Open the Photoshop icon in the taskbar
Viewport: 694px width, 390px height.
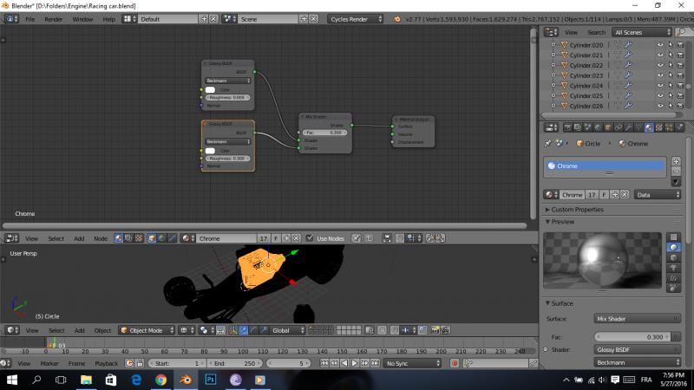[x=210, y=380]
